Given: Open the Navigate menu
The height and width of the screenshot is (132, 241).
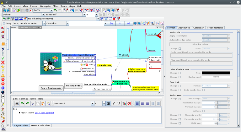Looking at the screenshot, I should (46, 6).
